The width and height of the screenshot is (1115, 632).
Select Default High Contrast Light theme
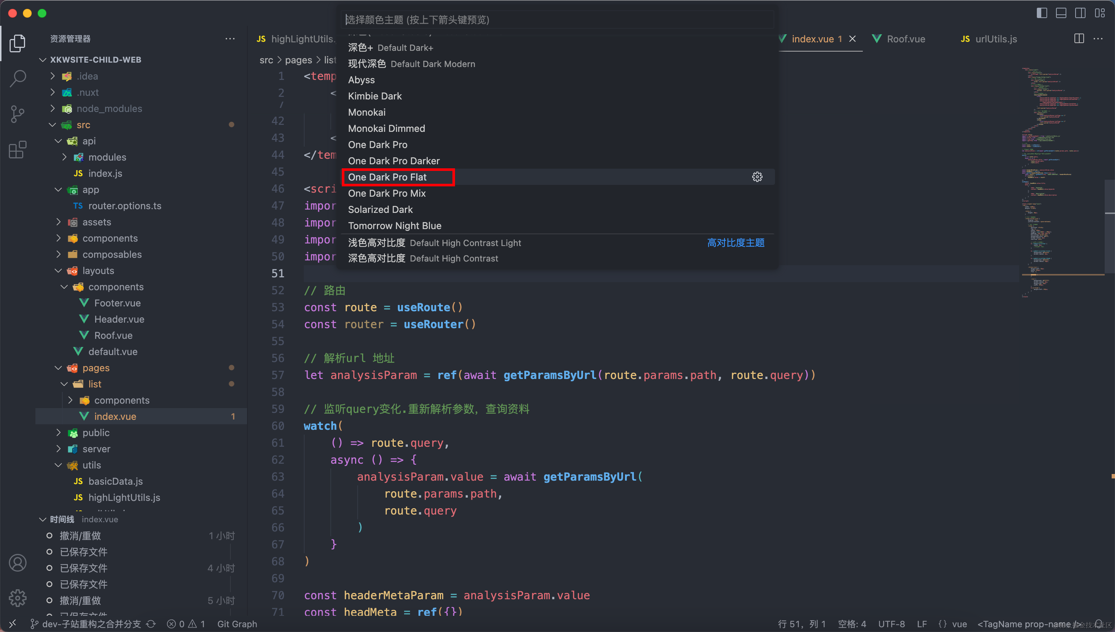(x=558, y=243)
